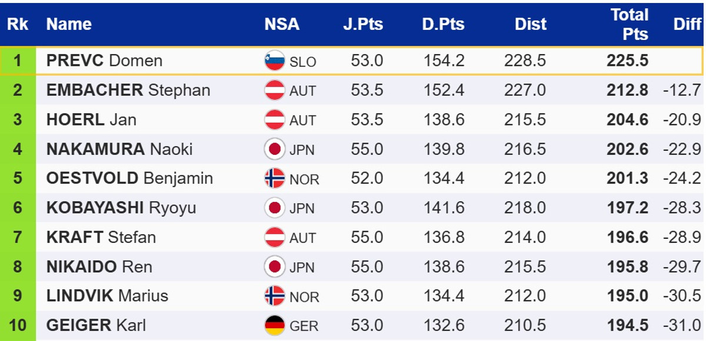The width and height of the screenshot is (706, 341).
Task: Click Kraft's total points 196.6
Action: click(627, 237)
